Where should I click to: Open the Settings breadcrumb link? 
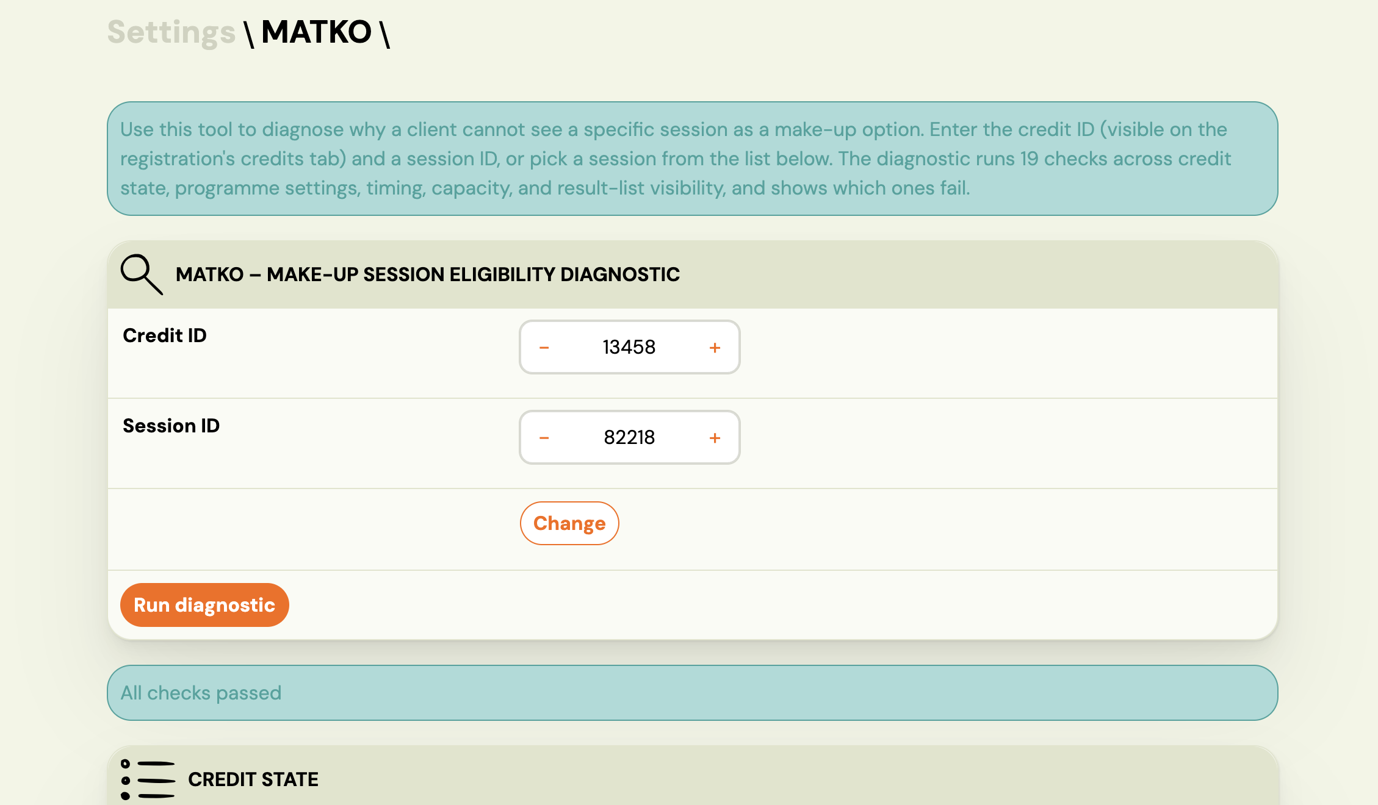click(171, 32)
